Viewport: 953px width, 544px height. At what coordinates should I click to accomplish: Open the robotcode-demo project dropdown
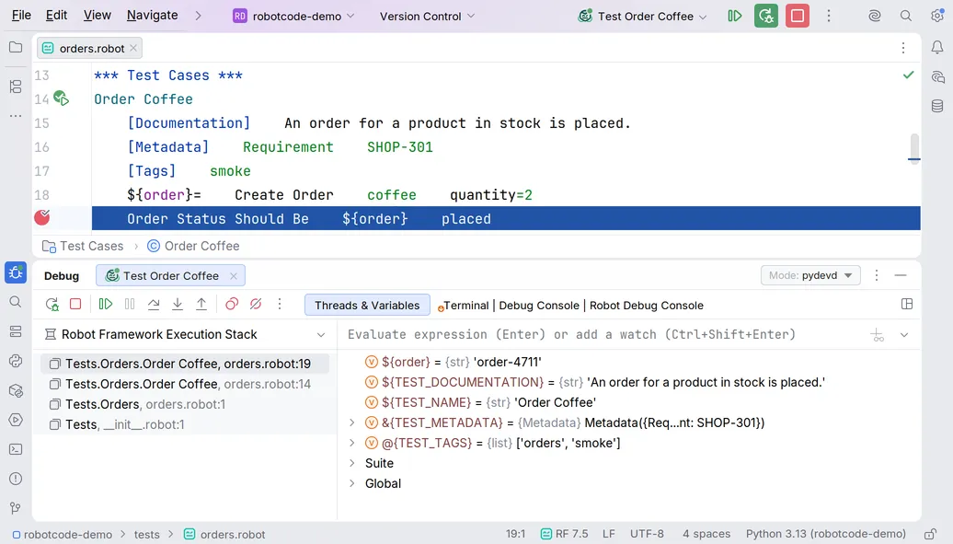tap(293, 17)
